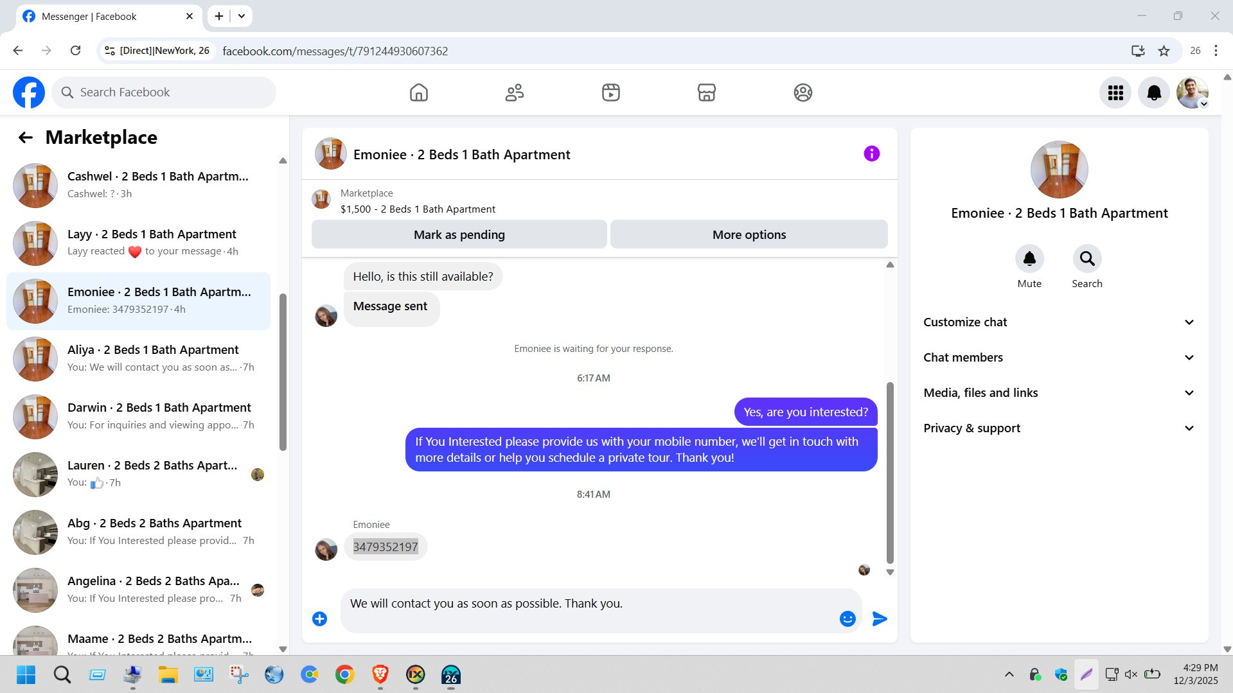Go to the Home feed icon
The height and width of the screenshot is (693, 1233).
(x=418, y=92)
